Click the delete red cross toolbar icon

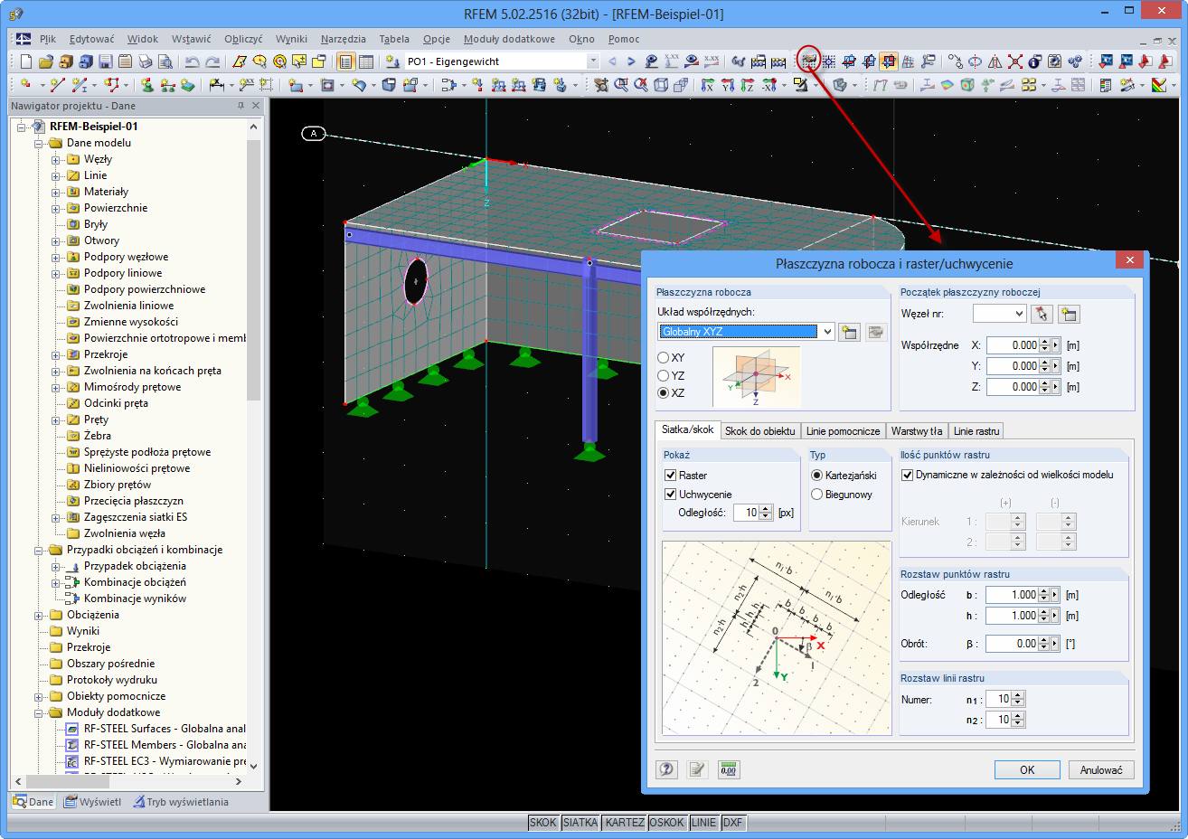pyautogui.click(x=1014, y=61)
